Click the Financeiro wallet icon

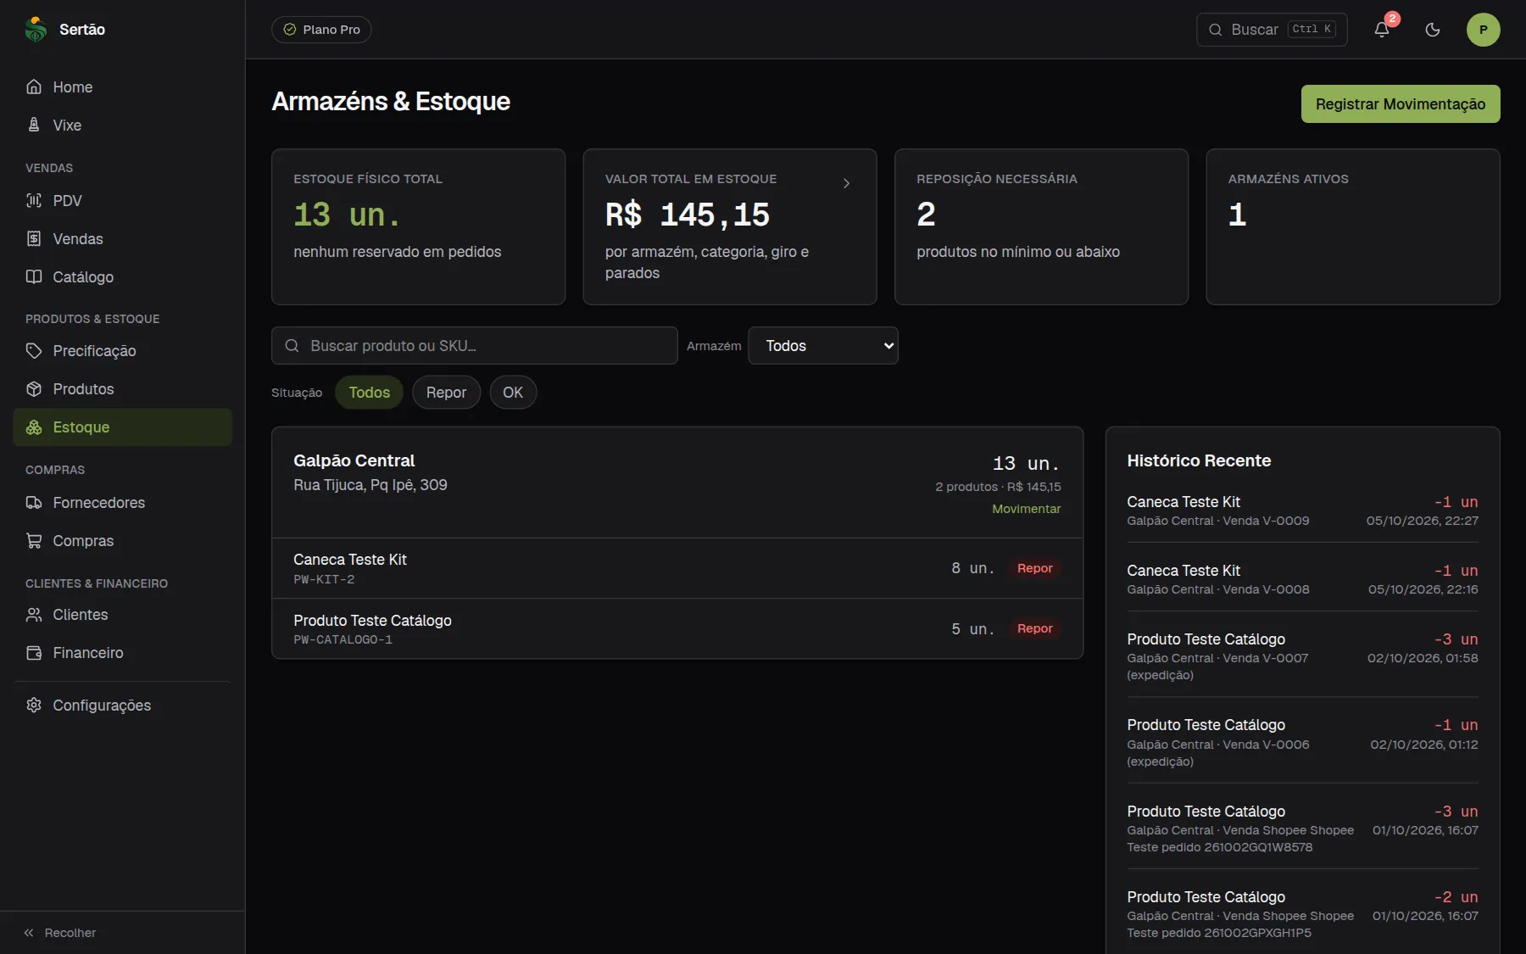coord(34,653)
